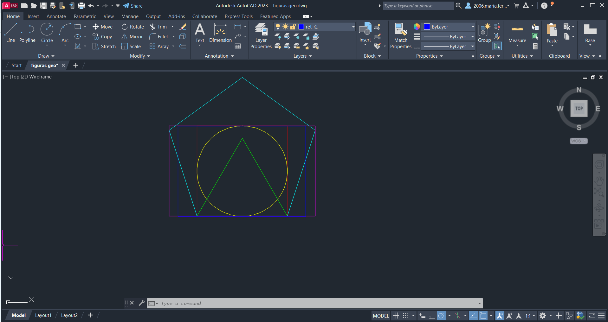Click the Move tool icon
This screenshot has width=608, height=322.
[96, 27]
